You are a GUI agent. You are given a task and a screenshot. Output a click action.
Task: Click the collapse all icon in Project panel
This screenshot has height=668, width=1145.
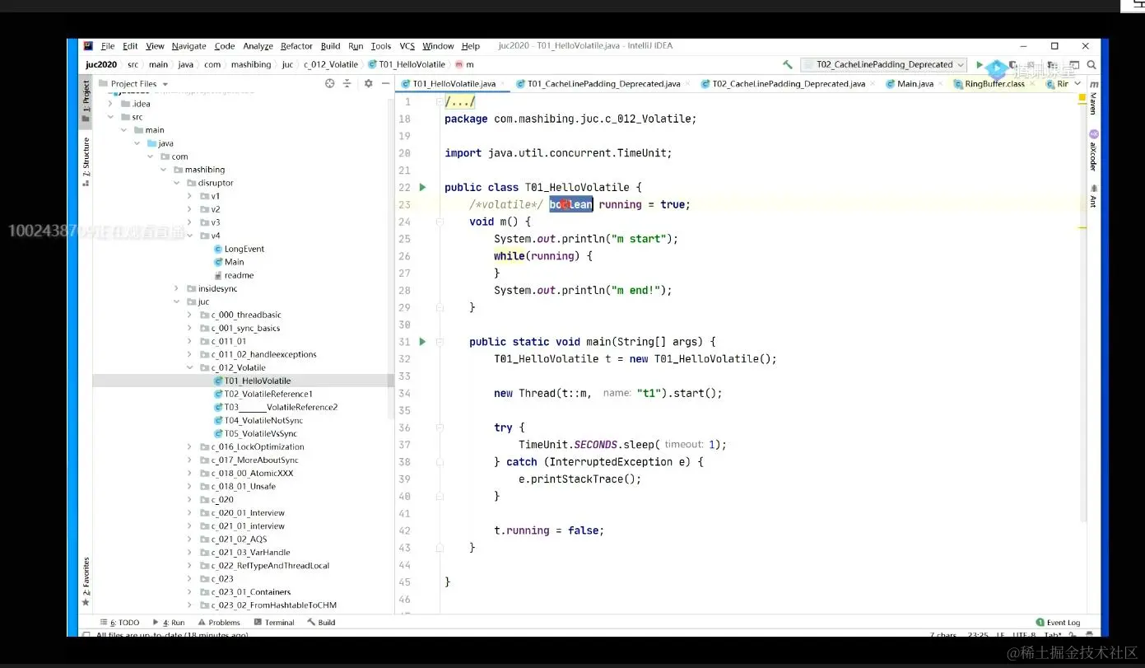coord(347,83)
